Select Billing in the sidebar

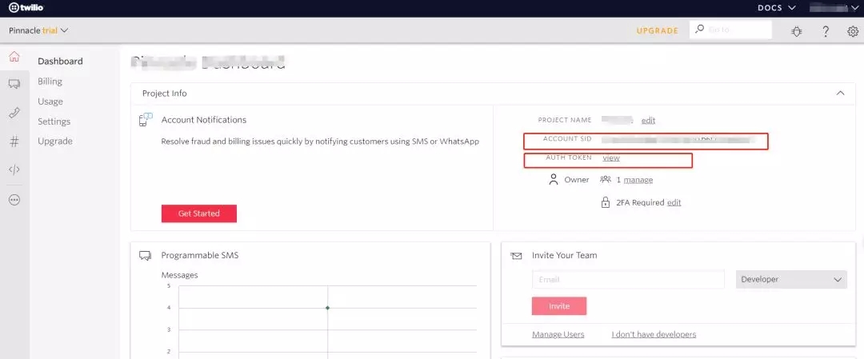[x=50, y=82]
